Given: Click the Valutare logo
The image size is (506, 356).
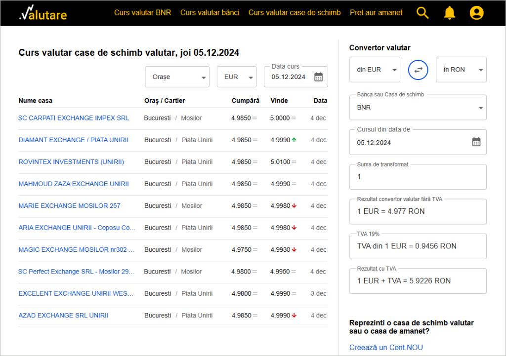Looking at the screenshot, I should [43, 13].
